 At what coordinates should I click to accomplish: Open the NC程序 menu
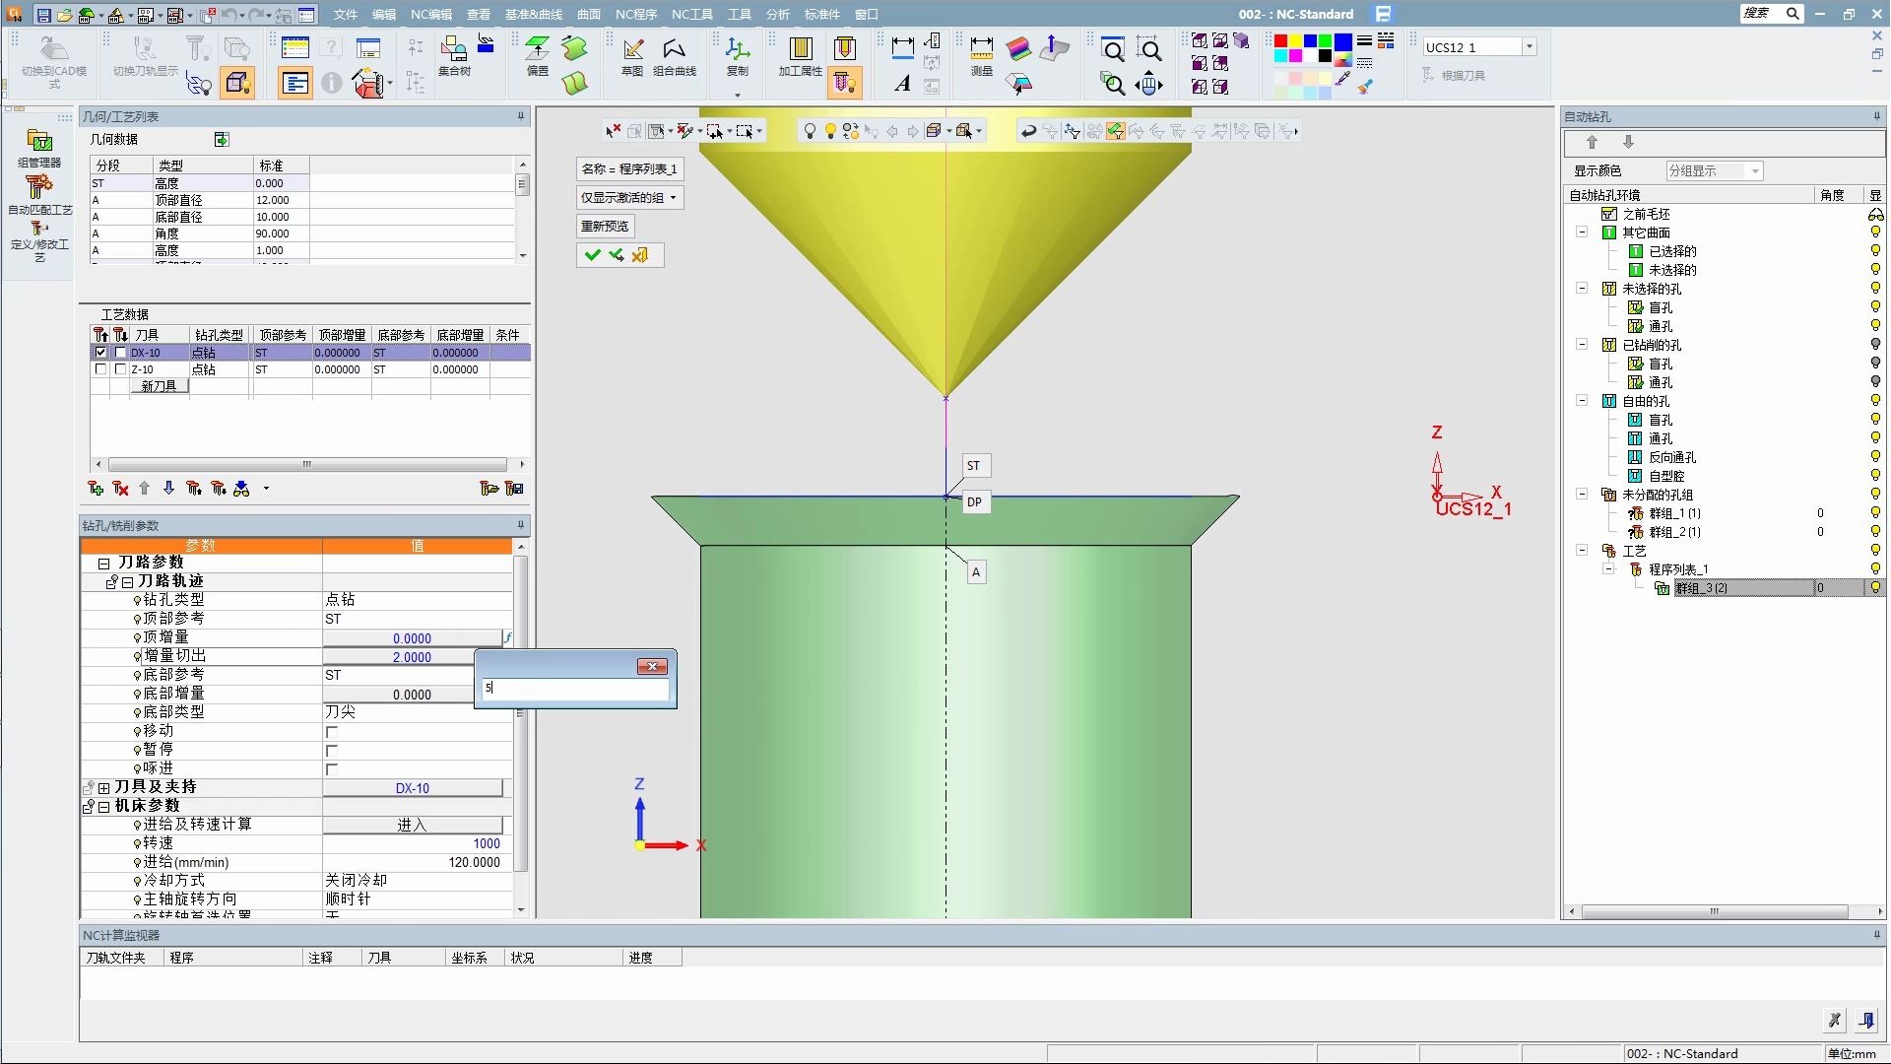(635, 14)
